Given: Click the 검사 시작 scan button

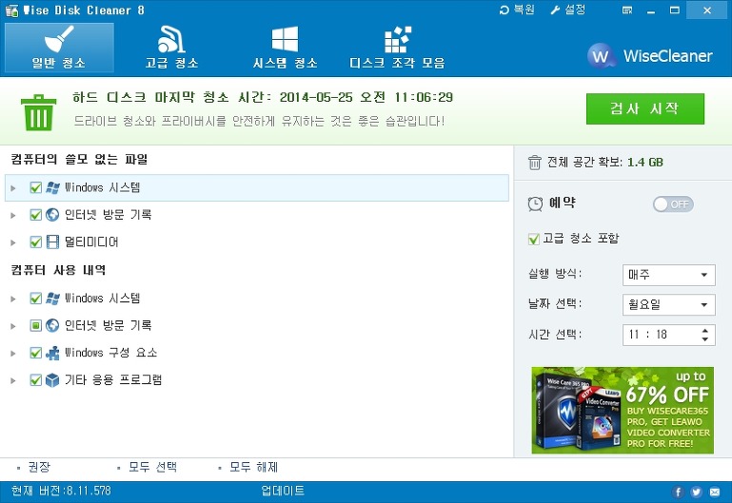Looking at the screenshot, I should pos(644,108).
